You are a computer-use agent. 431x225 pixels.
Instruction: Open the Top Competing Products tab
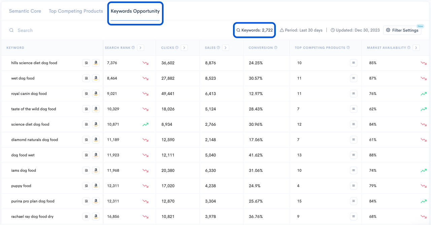tap(75, 11)
